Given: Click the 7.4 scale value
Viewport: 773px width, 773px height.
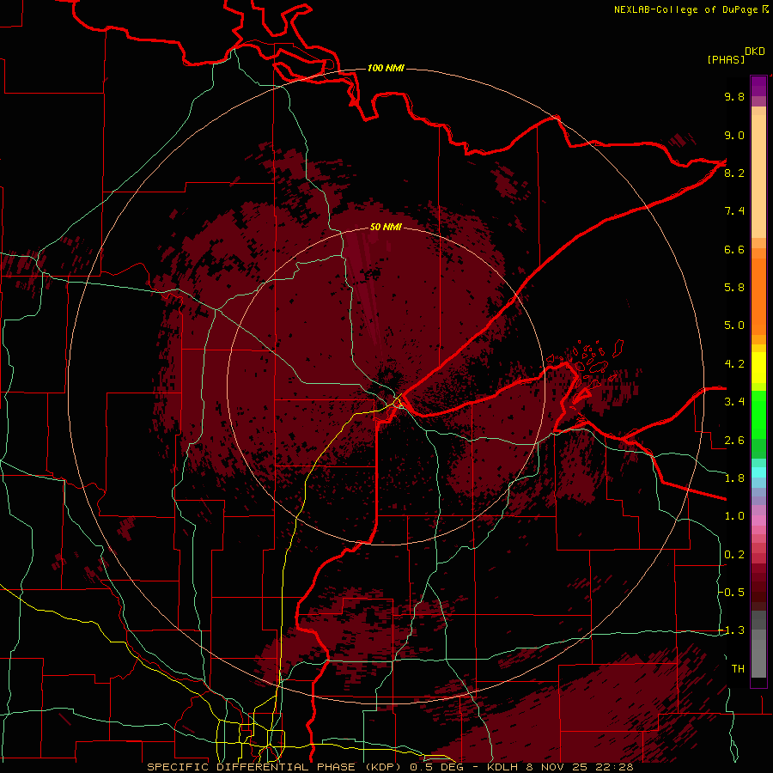Looking at the screenshot, I should (734, 211).
